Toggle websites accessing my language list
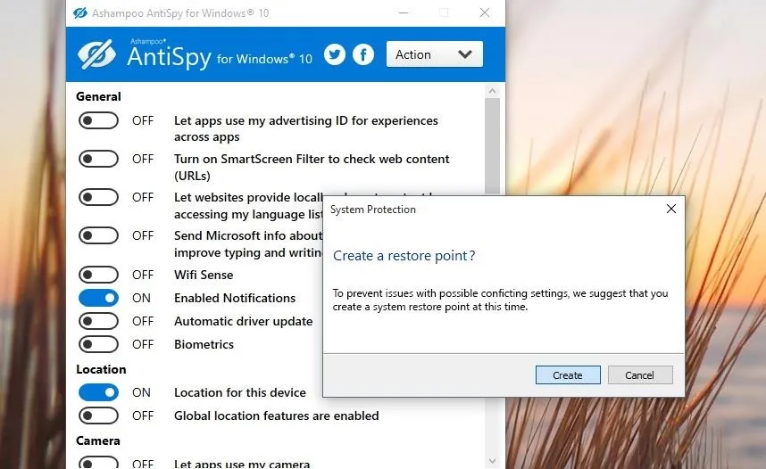This screenshot has width=766, height=469. coord(98,197)
